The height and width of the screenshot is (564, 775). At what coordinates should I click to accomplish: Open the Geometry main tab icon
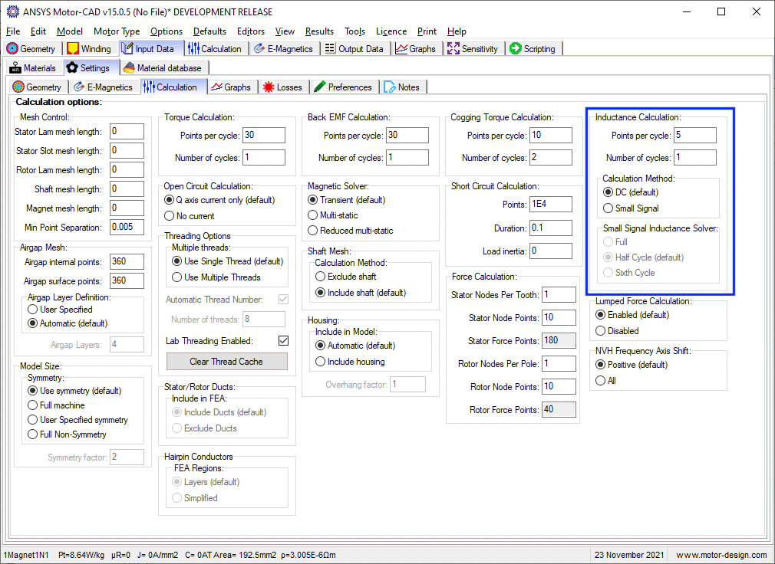pyautogui.click(x=12, y=48)
